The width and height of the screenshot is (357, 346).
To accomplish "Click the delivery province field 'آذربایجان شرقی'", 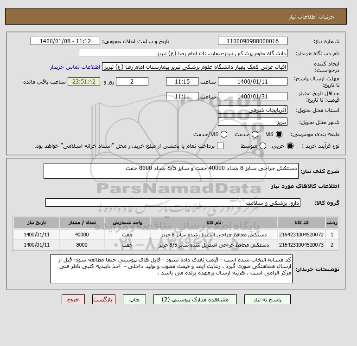I will click(x=253, y=110).
